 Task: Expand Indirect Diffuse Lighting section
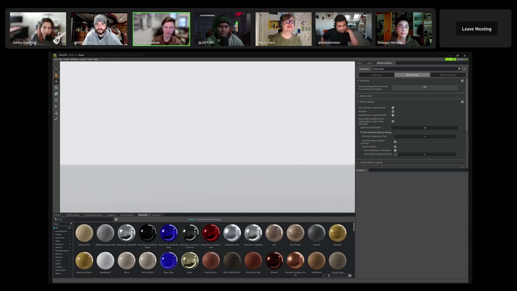tap(371, 162)
